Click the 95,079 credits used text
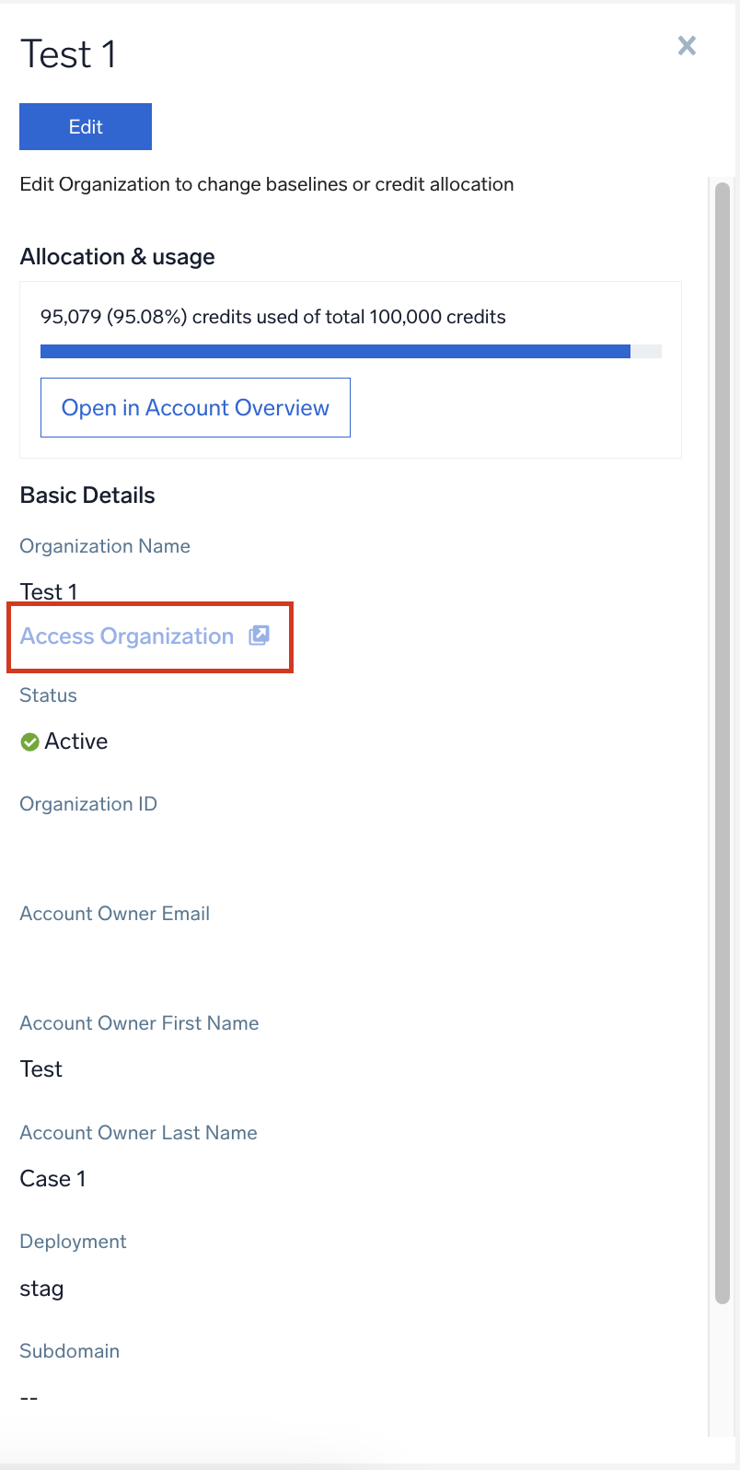The image size is (740, 1470). coord(272,317)
